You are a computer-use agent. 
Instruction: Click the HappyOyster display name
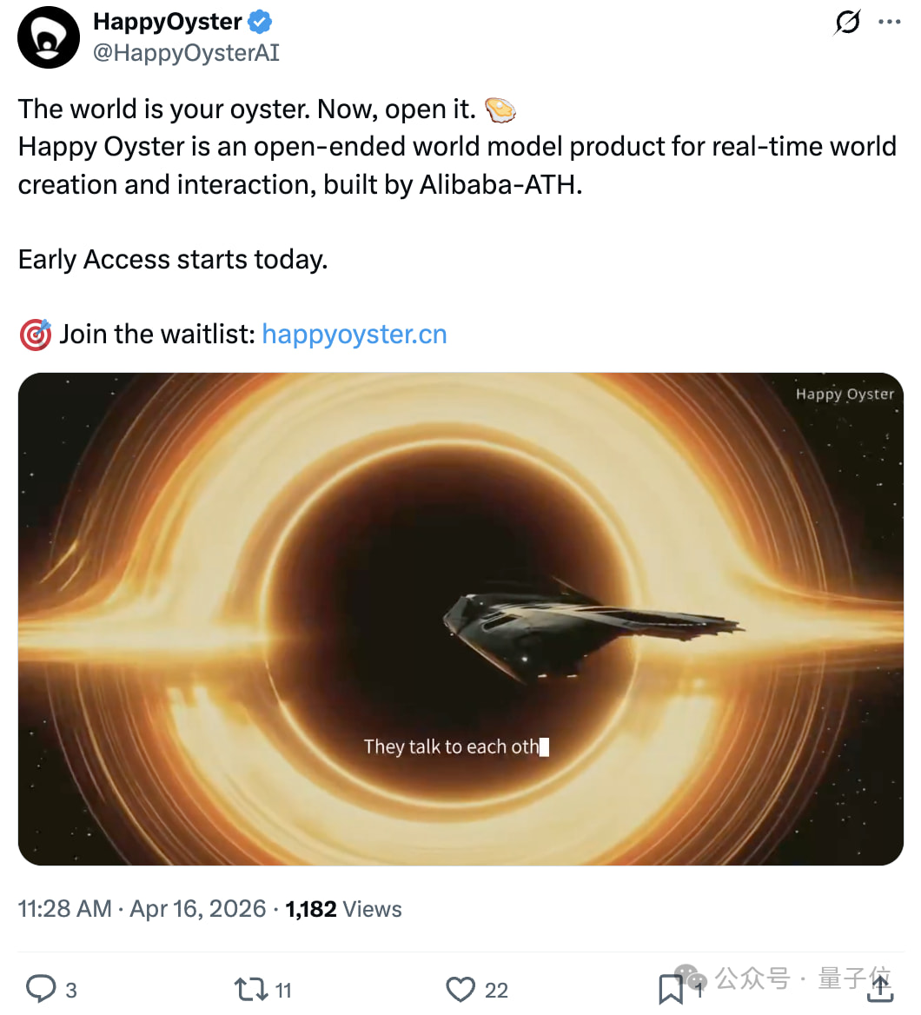(167, 22)
